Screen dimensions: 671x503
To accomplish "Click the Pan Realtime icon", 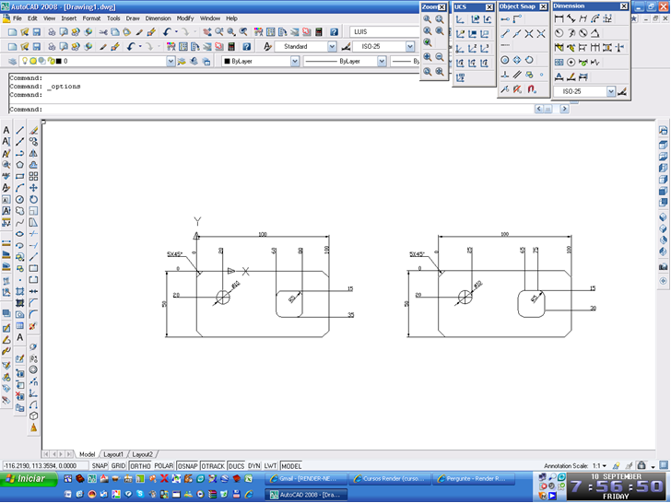I will (x=207, y=31).
